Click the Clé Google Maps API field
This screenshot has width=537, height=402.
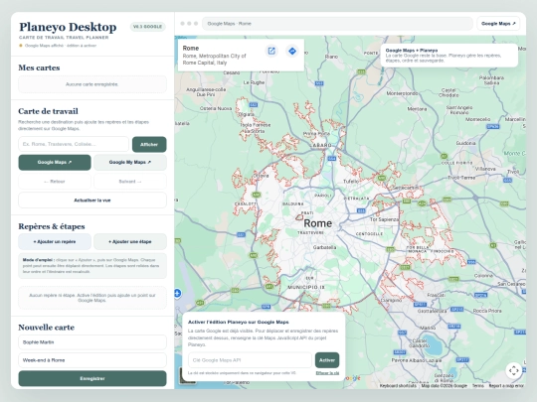tap(250, 360)
